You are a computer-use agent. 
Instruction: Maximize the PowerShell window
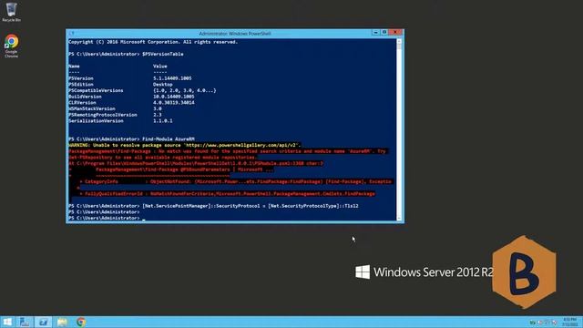coord(384,33)
